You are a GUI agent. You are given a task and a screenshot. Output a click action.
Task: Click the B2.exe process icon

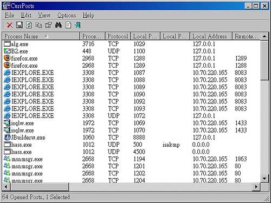point(7,51)
